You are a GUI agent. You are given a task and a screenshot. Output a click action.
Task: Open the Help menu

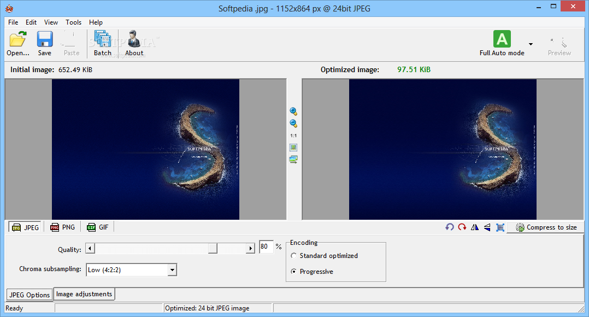point(96,22)
